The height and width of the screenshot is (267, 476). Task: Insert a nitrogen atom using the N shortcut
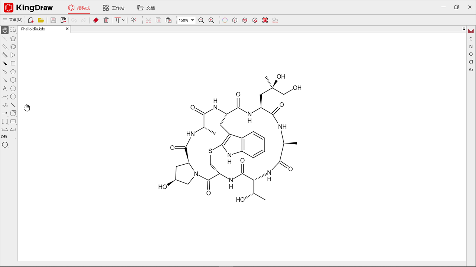click(470, 46)
